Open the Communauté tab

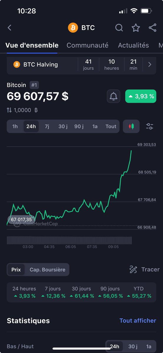pos(87,45)
